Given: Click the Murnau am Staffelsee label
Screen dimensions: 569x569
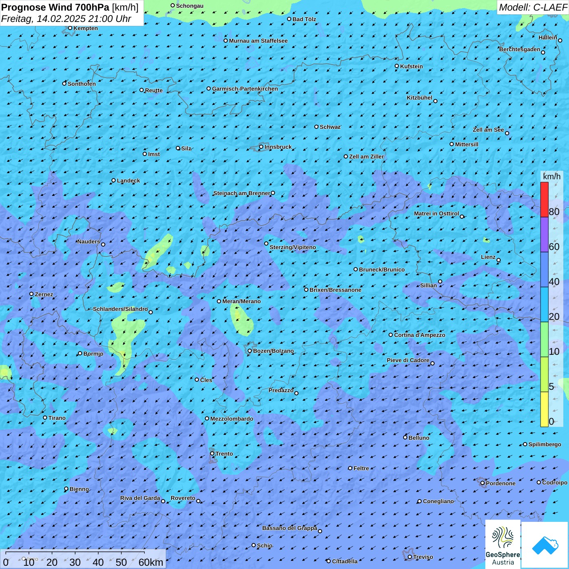Looking at the screenshot, I should tap(258, 41).
